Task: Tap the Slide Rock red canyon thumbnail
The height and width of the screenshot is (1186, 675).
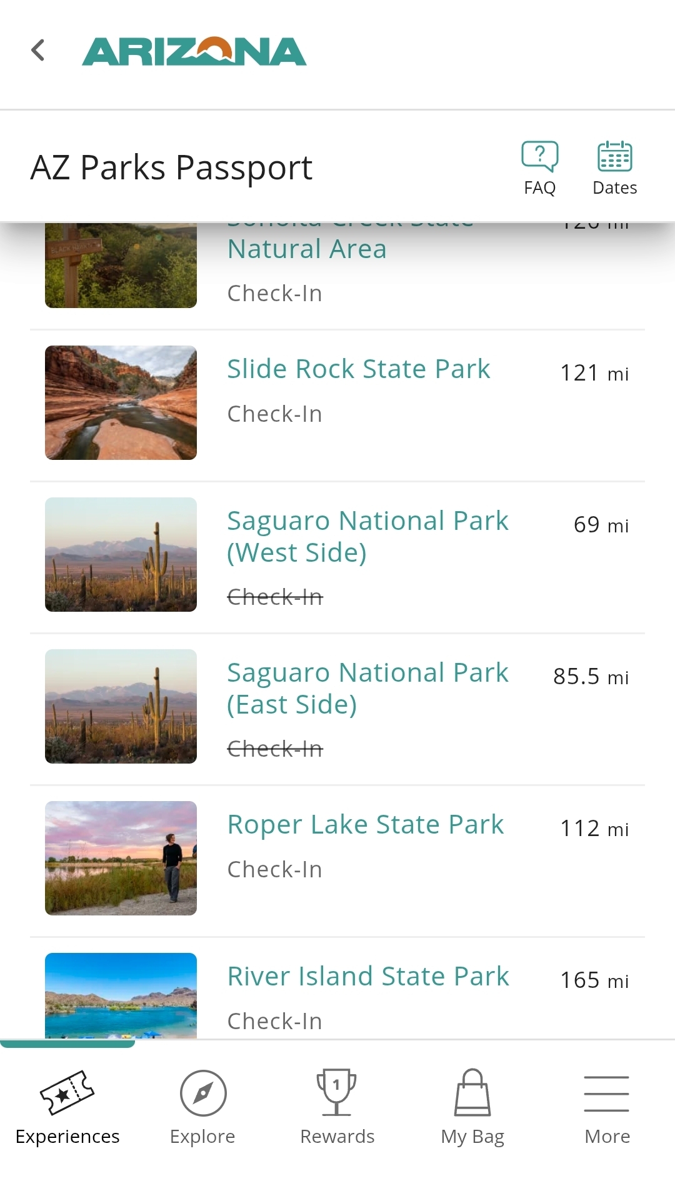Action: (121, 402)
